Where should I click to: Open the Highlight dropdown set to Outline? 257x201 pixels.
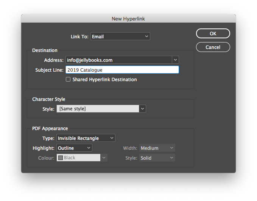[74, 148]
